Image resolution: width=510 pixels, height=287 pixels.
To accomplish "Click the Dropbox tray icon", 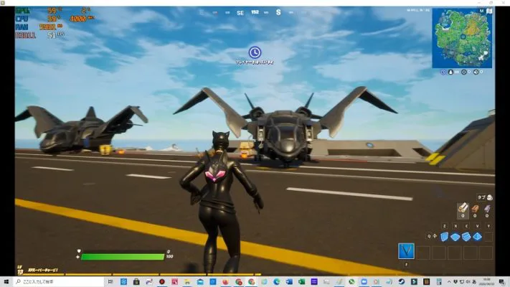I will (455, 282).
